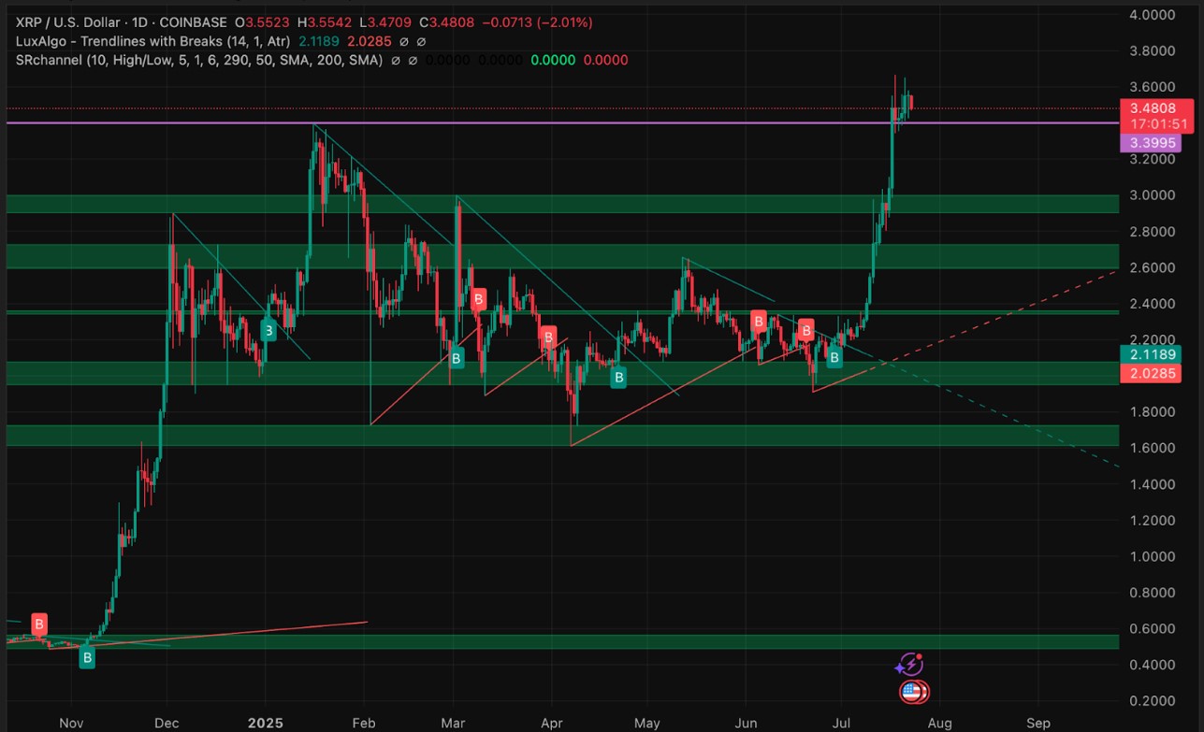Select the green B signal label near April

tap(617, 378)
